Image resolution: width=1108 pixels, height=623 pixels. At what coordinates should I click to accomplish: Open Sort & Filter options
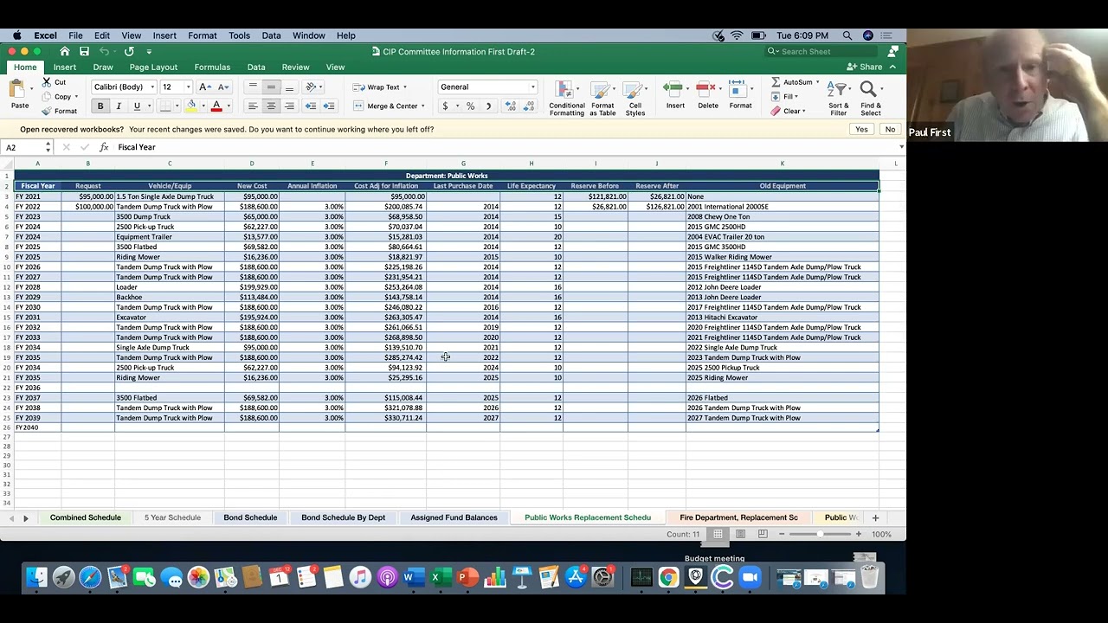point(838,98)
